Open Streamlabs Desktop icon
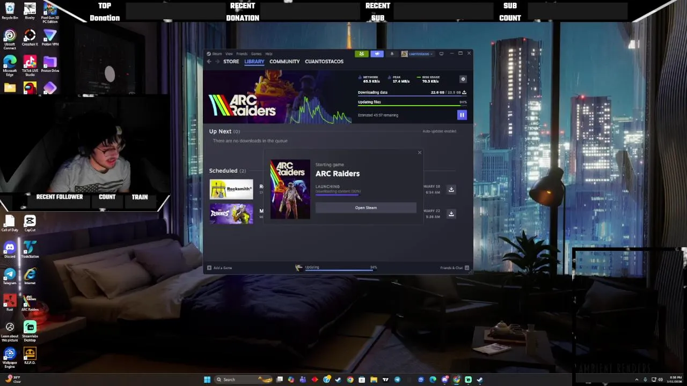Image resolution: width=687 pixels, height=386 pixels. pyautogui.click(x=30, y=331)
